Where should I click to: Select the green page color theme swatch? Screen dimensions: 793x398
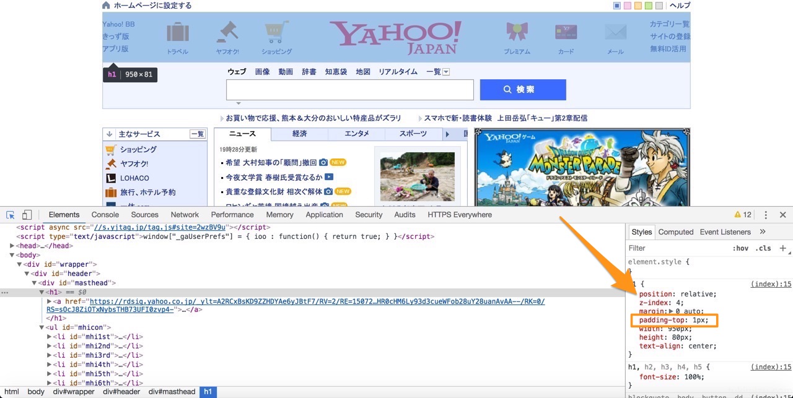648,6
